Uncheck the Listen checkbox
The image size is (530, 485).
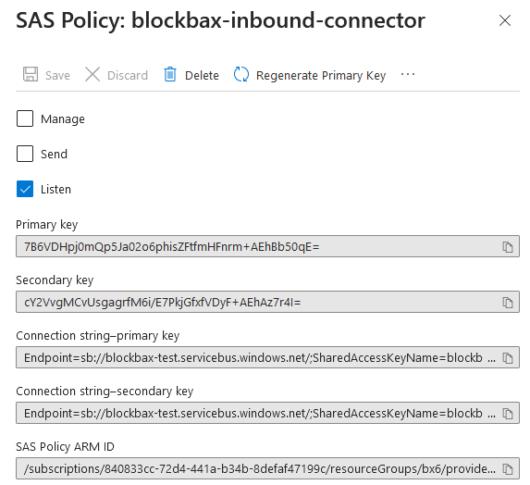click(x=25, y=189)
